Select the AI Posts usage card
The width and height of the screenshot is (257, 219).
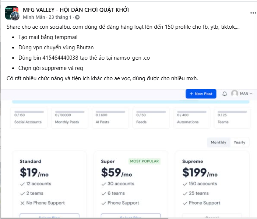[110, 118]
